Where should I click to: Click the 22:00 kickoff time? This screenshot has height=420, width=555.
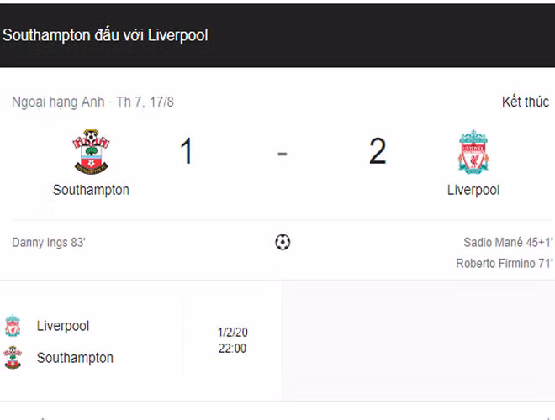pos(232,349)
